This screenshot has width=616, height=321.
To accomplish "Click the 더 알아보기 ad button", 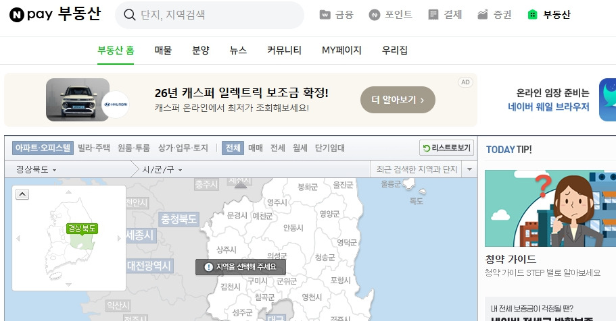I will click(x=398, y=100).
